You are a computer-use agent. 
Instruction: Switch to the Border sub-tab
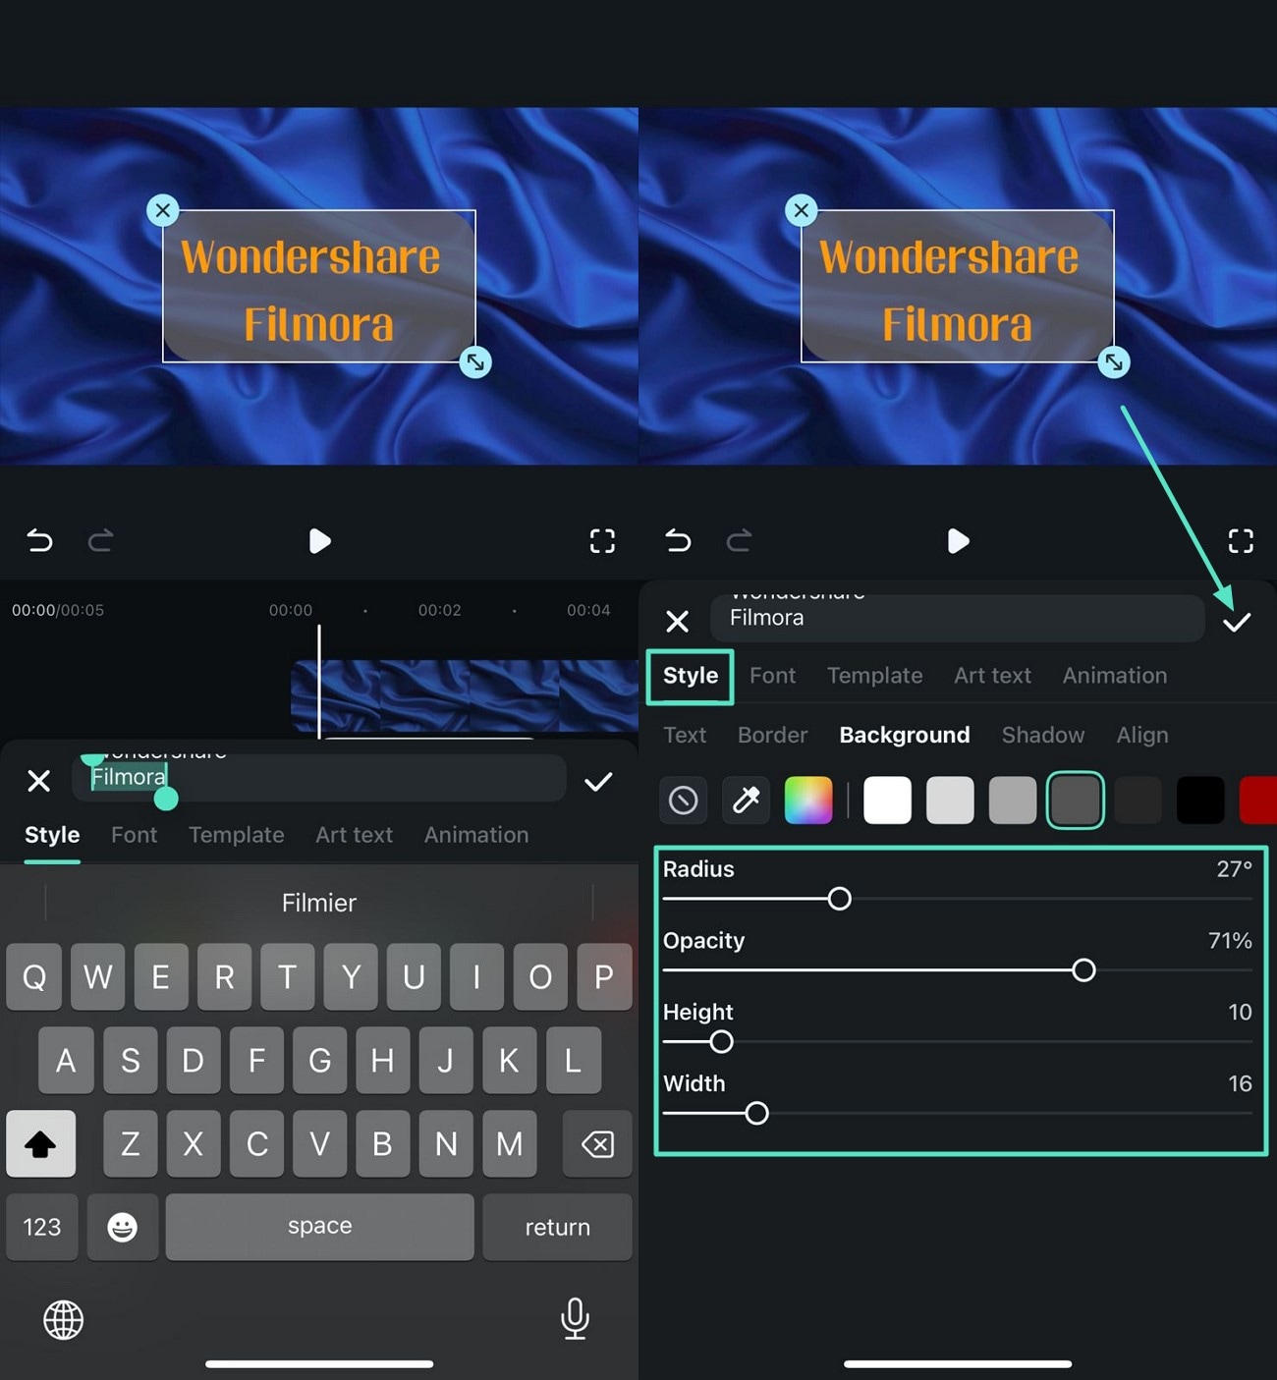click(x=772, y=735)
